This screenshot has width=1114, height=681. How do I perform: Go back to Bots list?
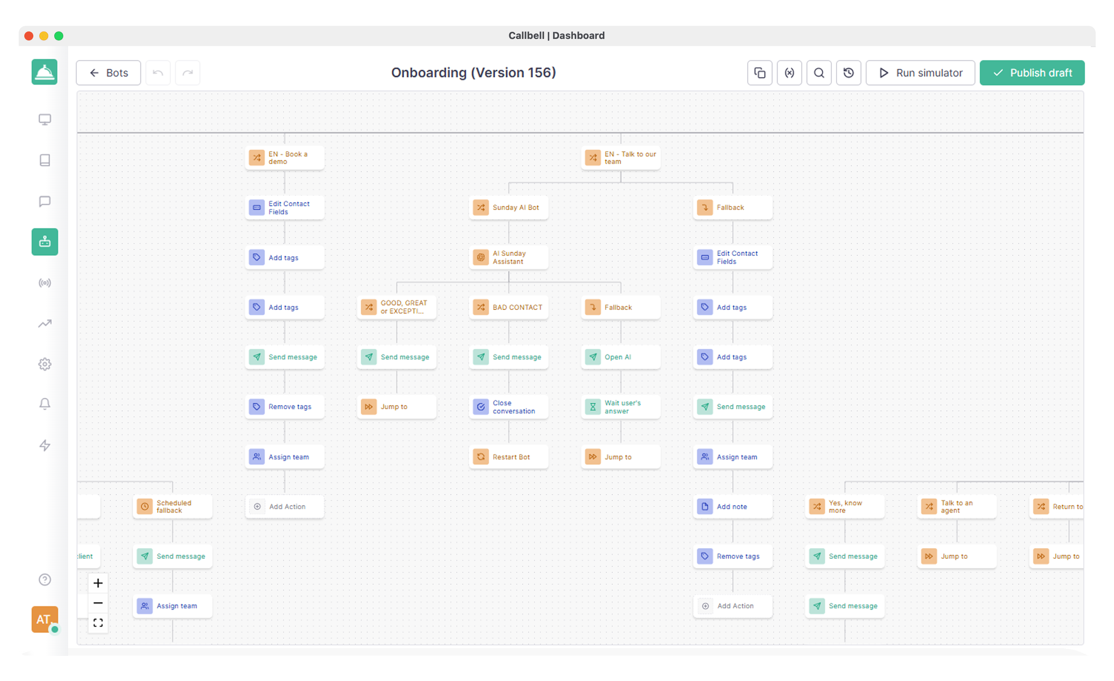click(x=109, y=73)
